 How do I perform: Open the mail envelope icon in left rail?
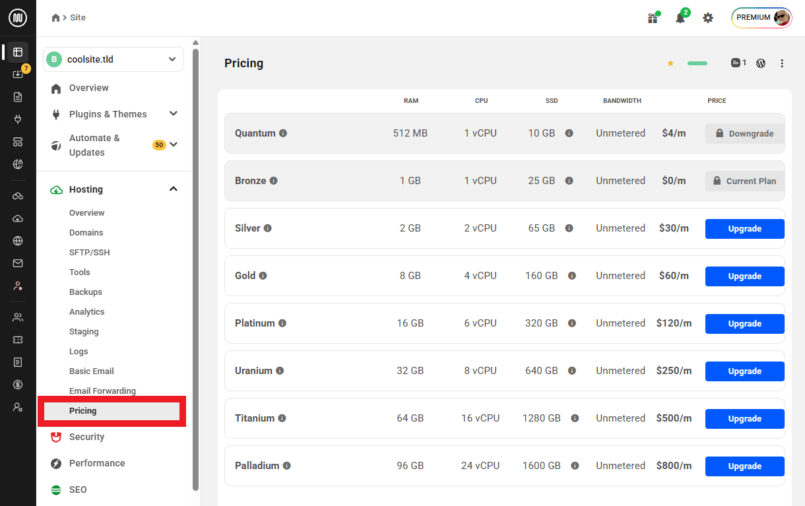click(18, 263)
